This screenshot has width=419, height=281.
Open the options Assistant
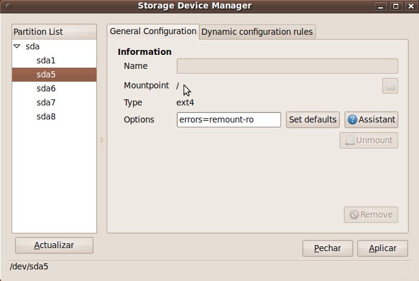(371, 119)
